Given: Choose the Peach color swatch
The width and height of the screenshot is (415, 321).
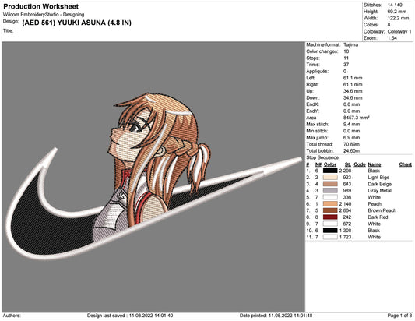Looking at the screenshot, I should pyautogui.click(x=330, y=203).
